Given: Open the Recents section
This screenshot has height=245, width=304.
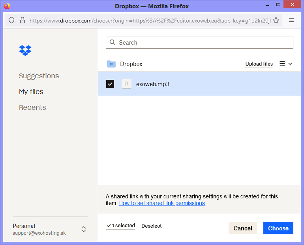Looking at the screenshot, I should 32,107.
